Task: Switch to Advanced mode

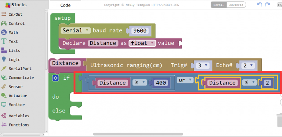Action: coord(236,5)
